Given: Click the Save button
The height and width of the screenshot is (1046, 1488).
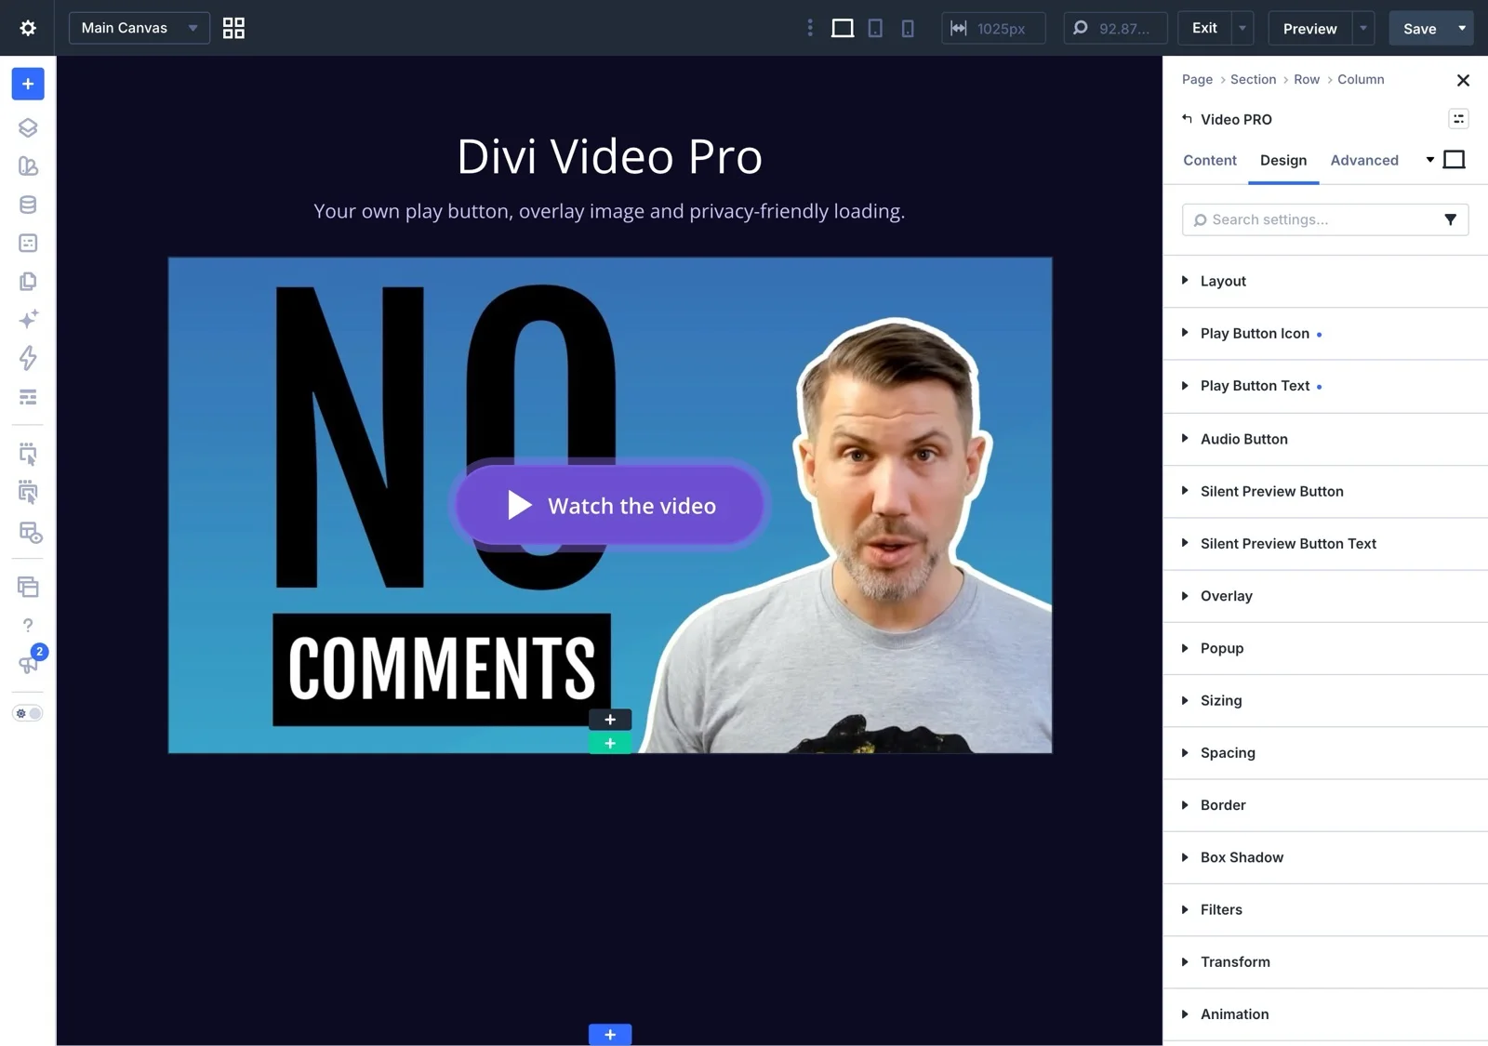Looking at the screenshot, I should (x=1419, y=28).
